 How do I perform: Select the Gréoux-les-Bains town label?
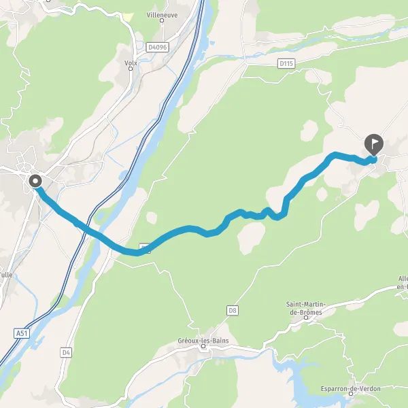(203, 341)
